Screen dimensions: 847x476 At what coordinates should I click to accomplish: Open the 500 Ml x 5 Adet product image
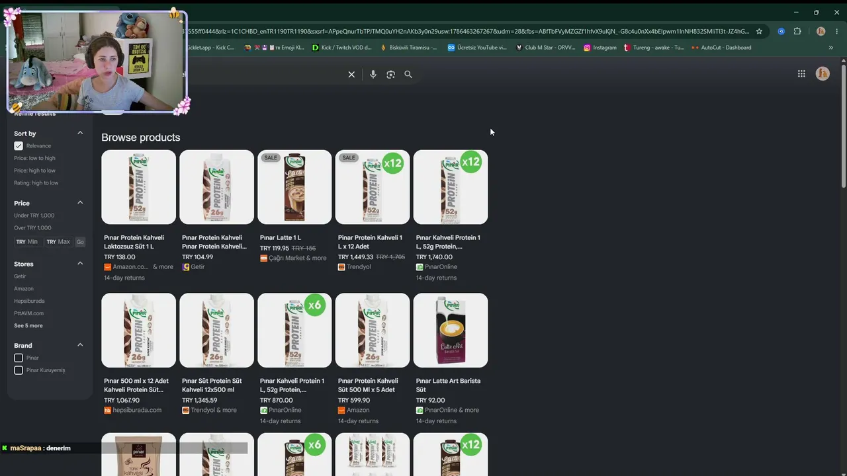pos(373,331)
